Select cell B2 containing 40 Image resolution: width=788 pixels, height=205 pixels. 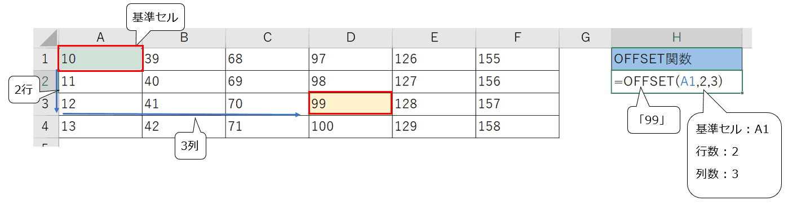coord(184,82)
